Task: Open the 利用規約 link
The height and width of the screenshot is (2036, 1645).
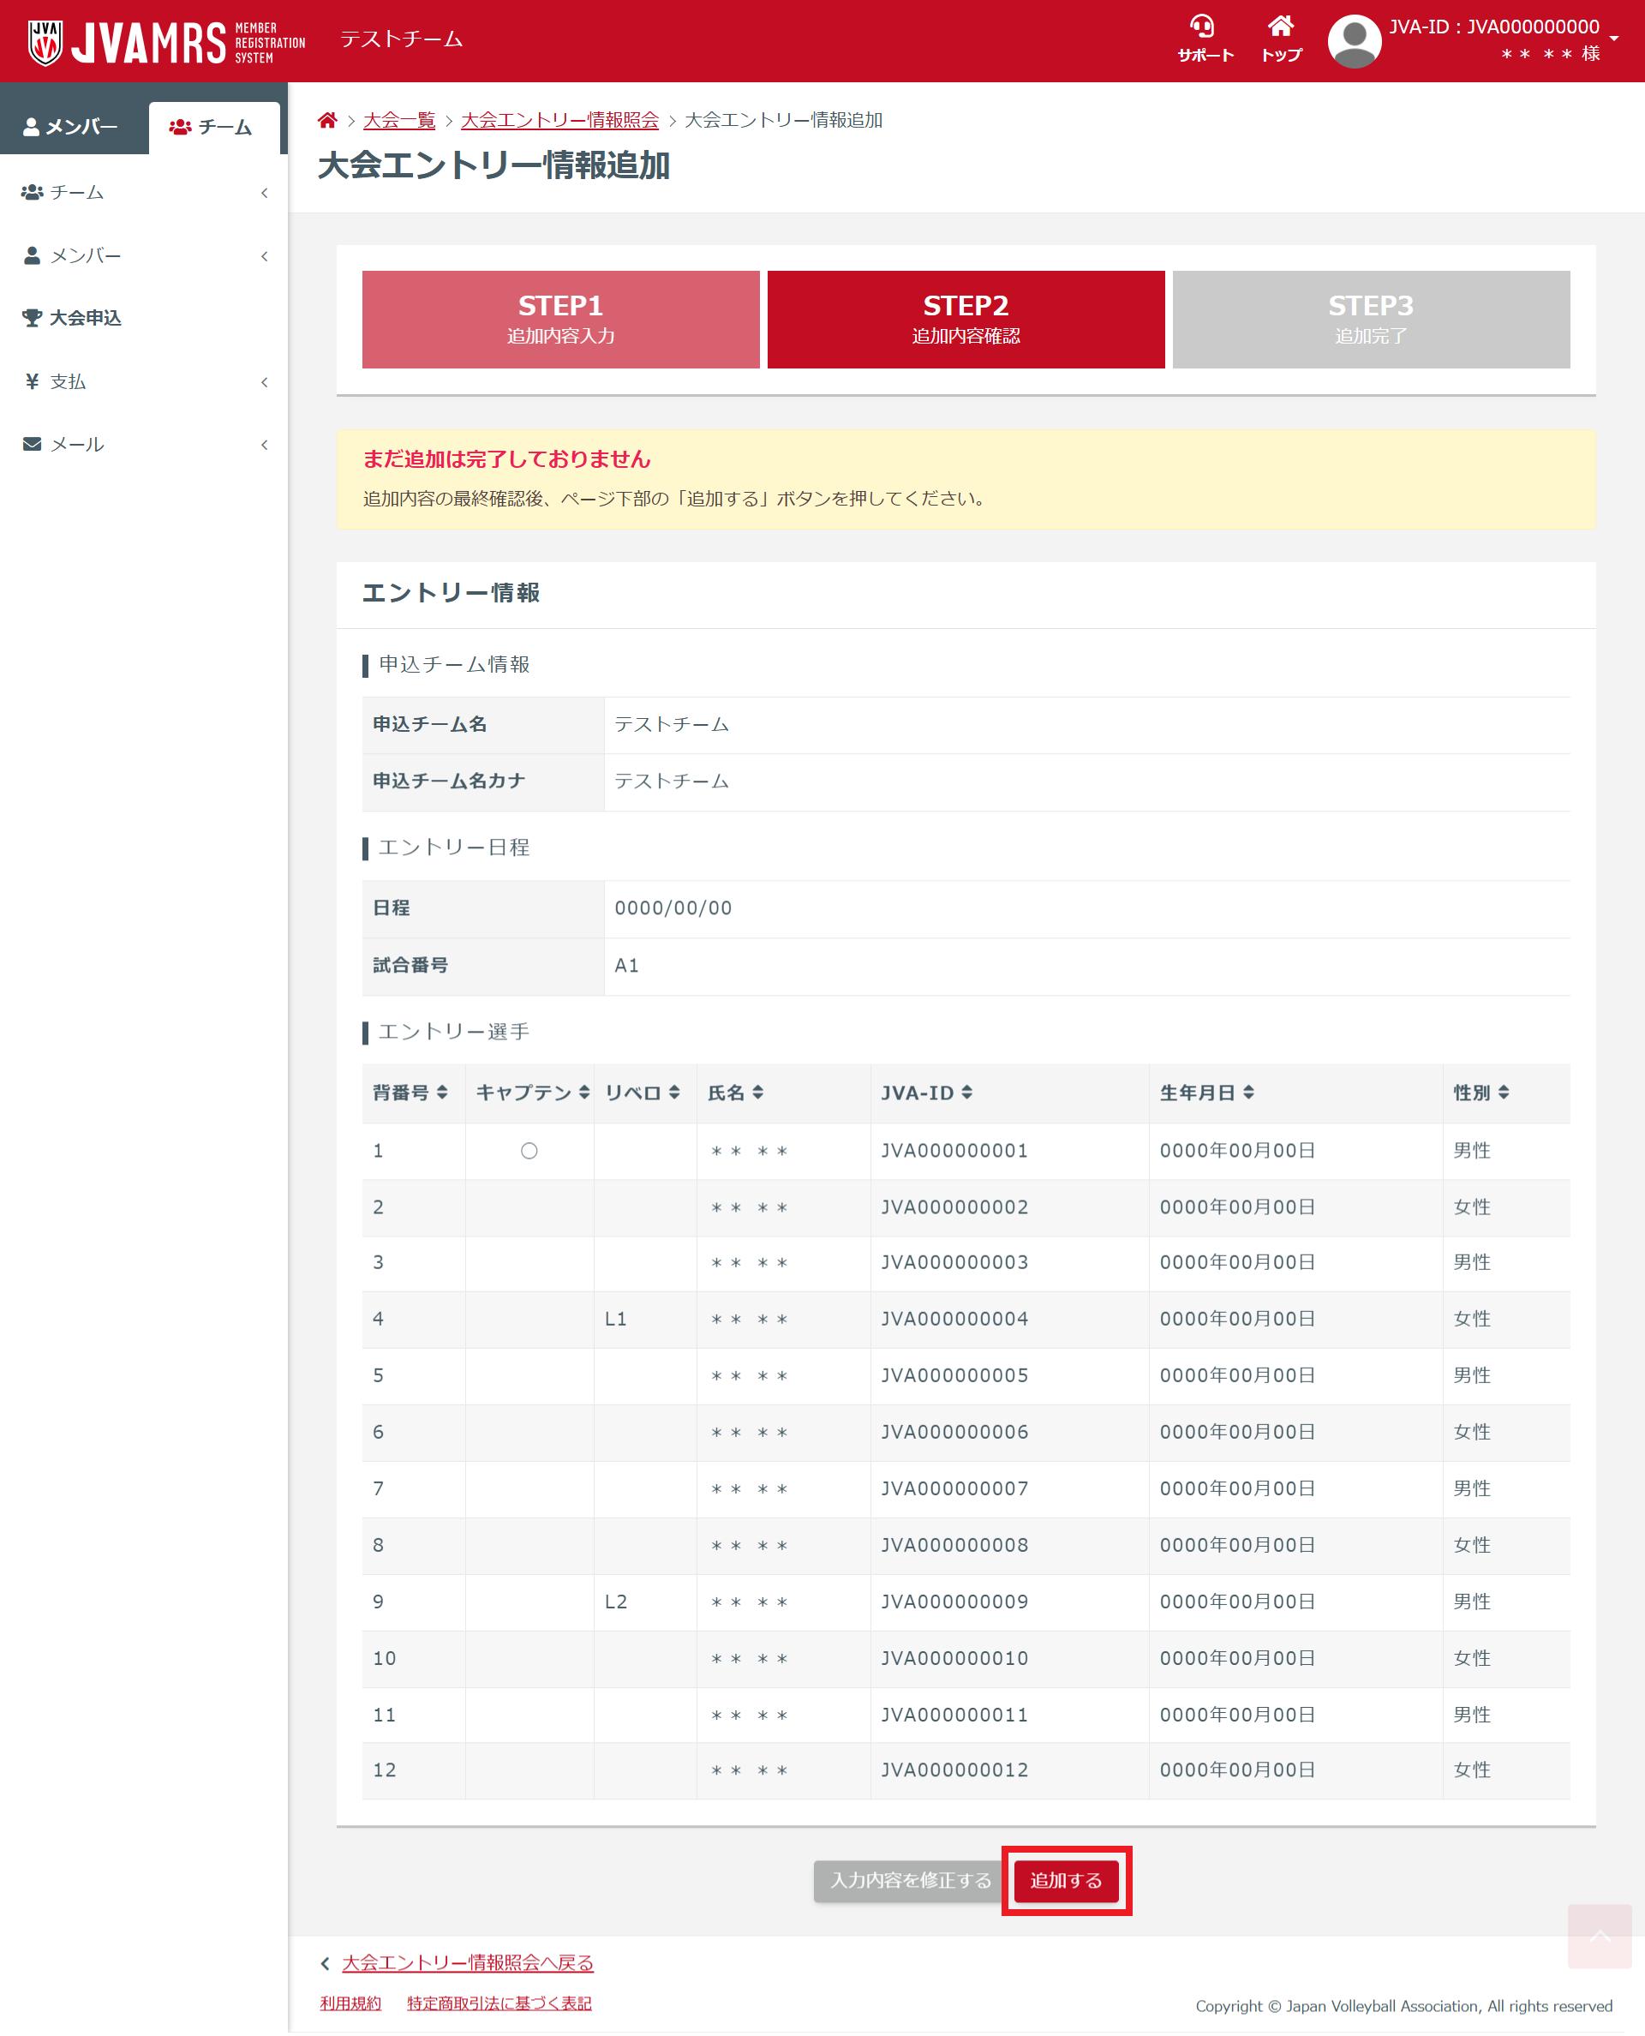Action: 350,2003
